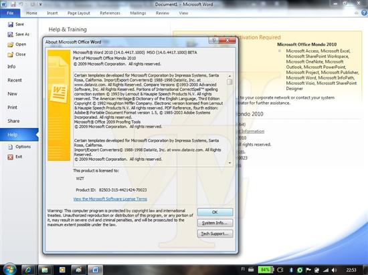This screenshot has width=368, height=275.
Task: Click the volume speaker icon in tray
Action: pyautogui.click(x=334, y=270)
